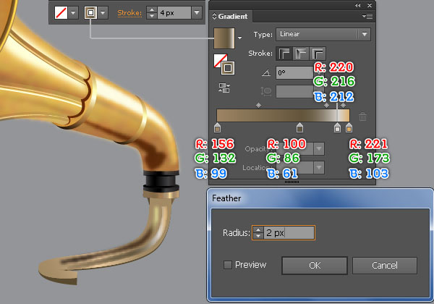Select the light gray gradient stop

pos(337,128)
